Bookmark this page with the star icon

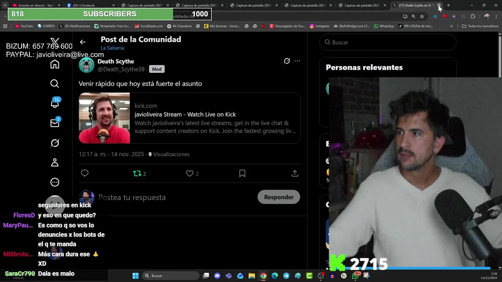tap(422, 16)
